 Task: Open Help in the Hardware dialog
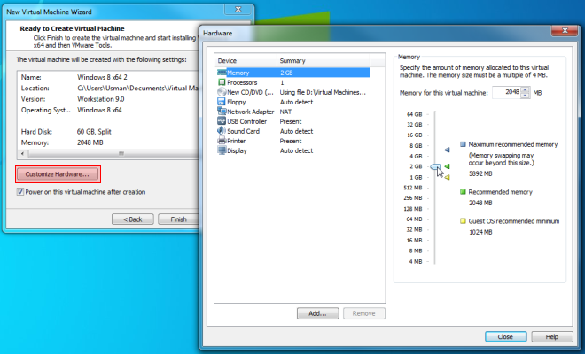[552, 336]
